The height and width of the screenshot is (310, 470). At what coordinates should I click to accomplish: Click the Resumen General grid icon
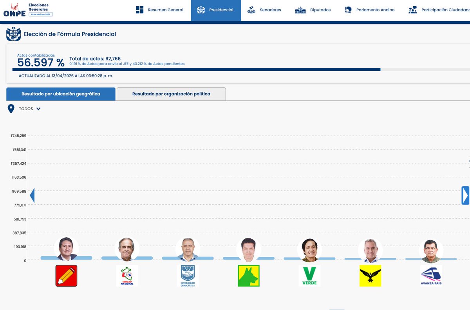(139, 10)
